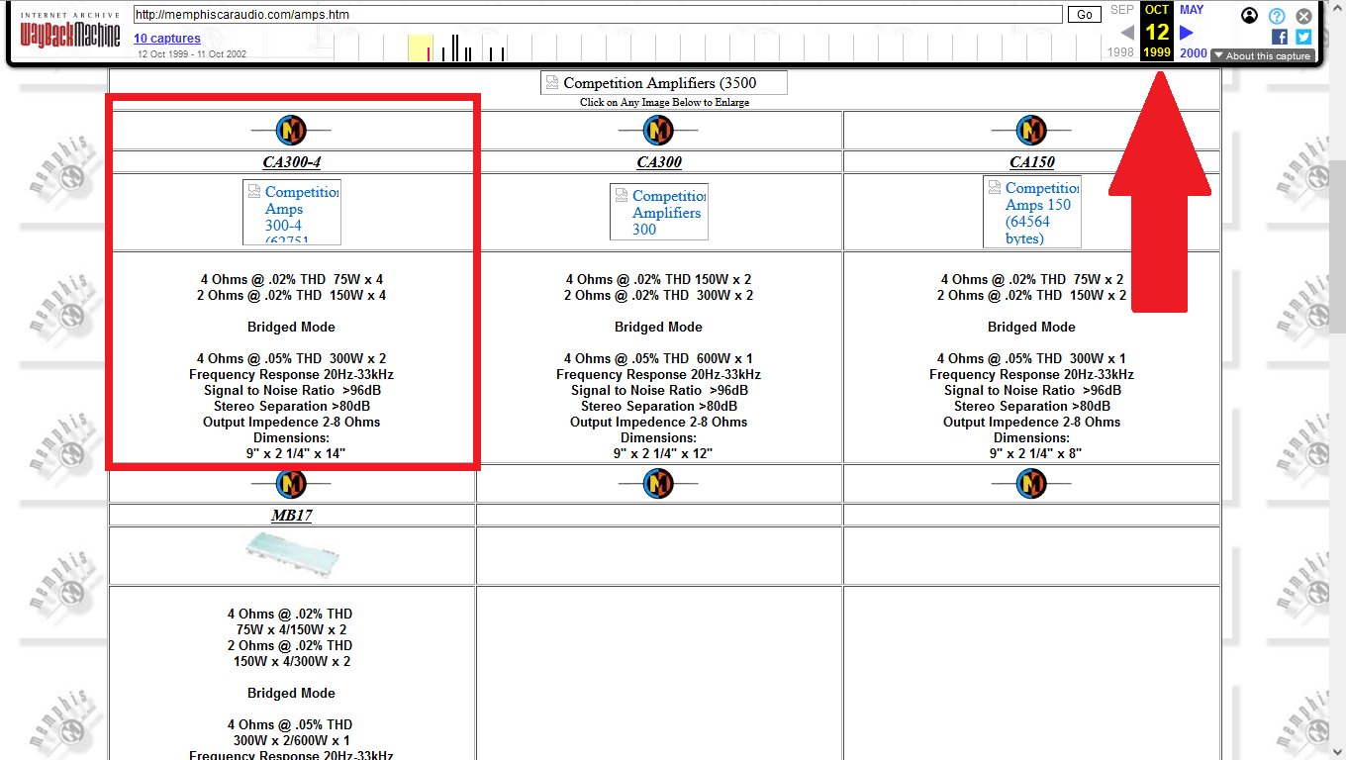This screenshot has width=1346, height=760.
Task: Click the spec line '4 Ohms @ .05% THD 300W x 2'
Action: point(292,359)
